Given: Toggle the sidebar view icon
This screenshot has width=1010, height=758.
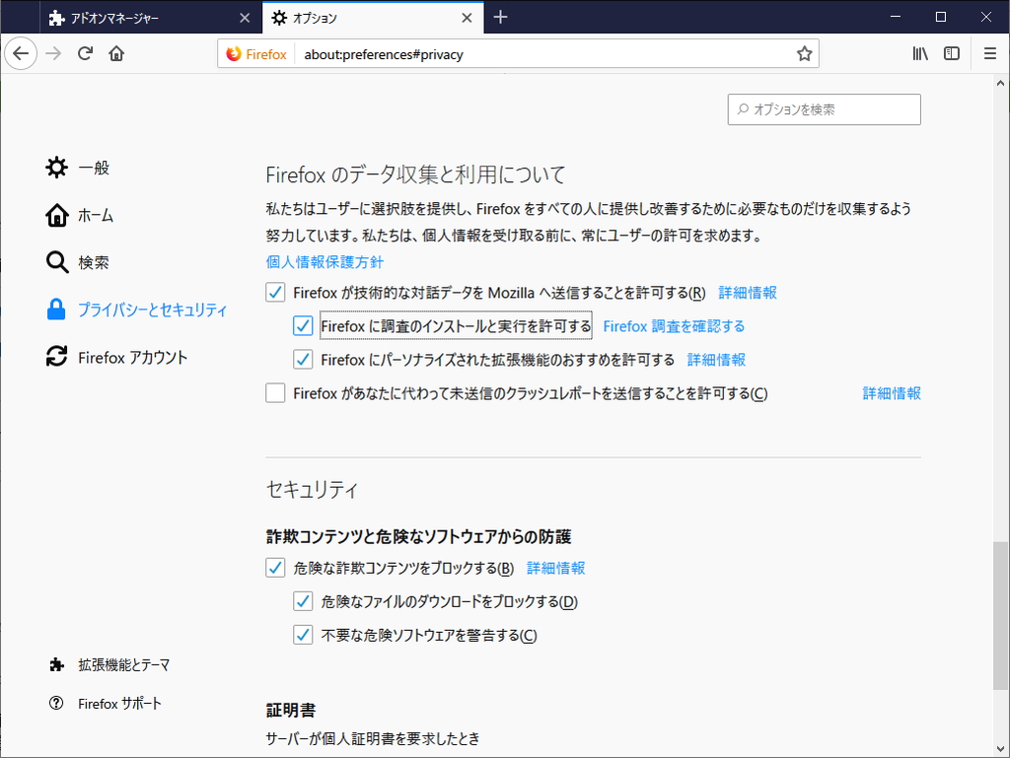Looking at the screenshot, I should pos(950,53).
